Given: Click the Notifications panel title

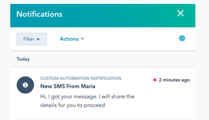Looking at the screenshot, I should pos(39,14).
